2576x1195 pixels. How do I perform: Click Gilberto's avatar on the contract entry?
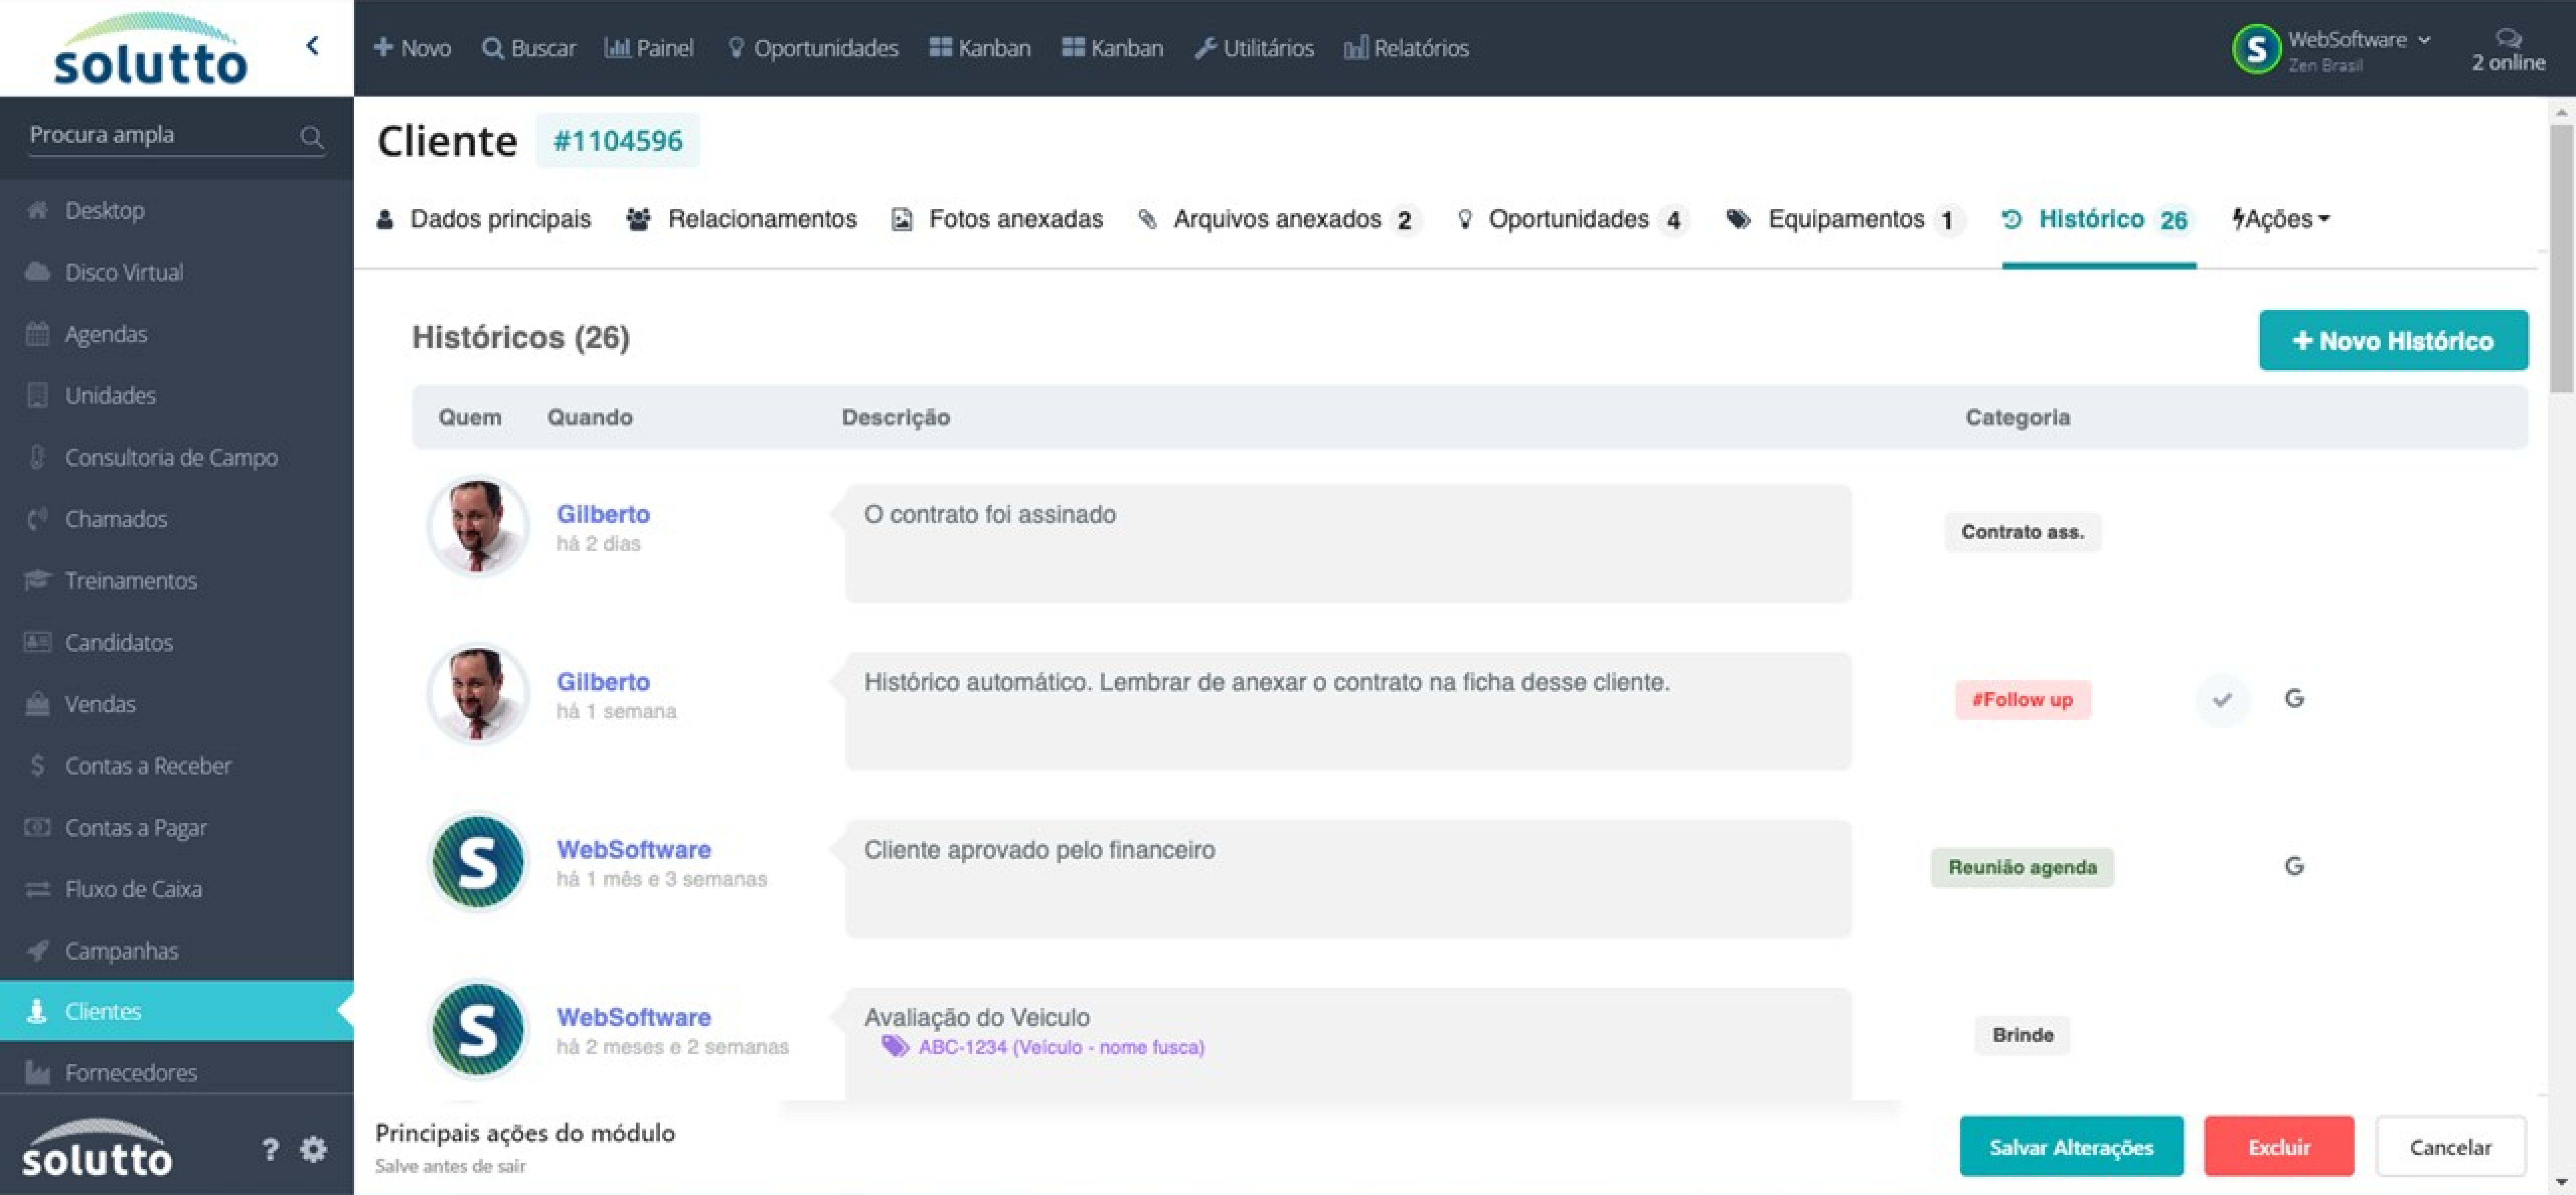click(x=477, y=526)
